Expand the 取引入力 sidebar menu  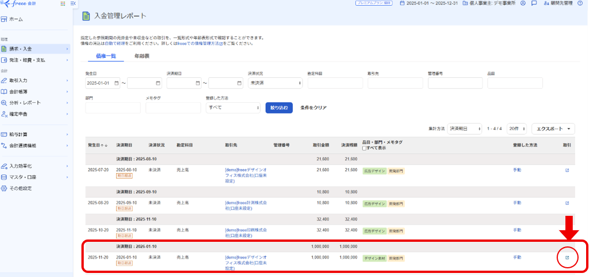(36, 80)
